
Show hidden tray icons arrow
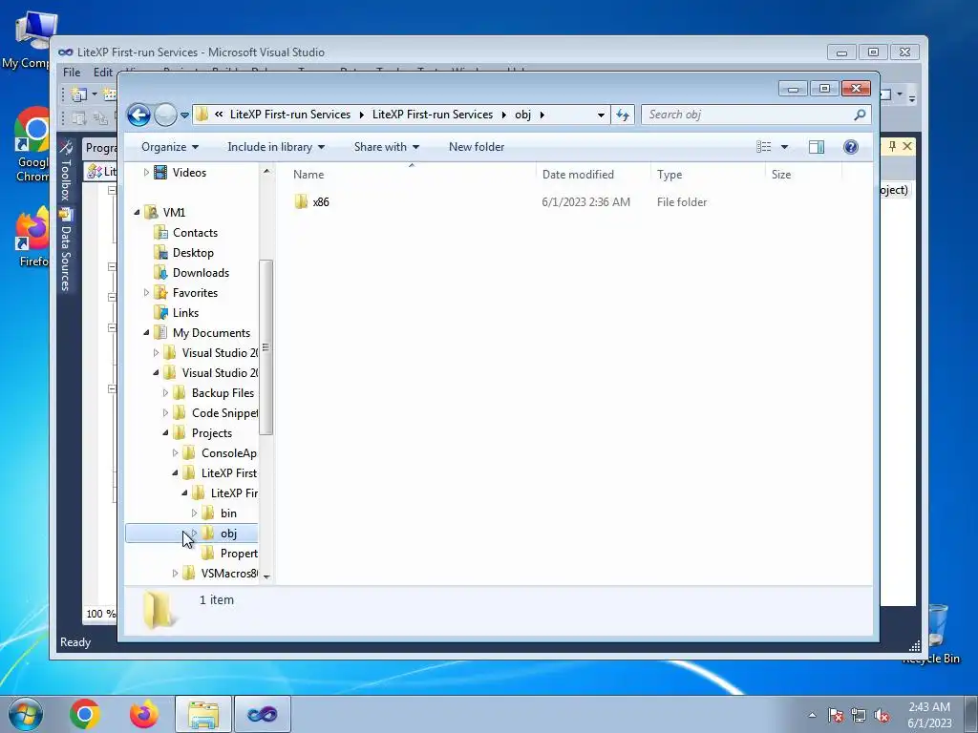[x=812, y=715]
